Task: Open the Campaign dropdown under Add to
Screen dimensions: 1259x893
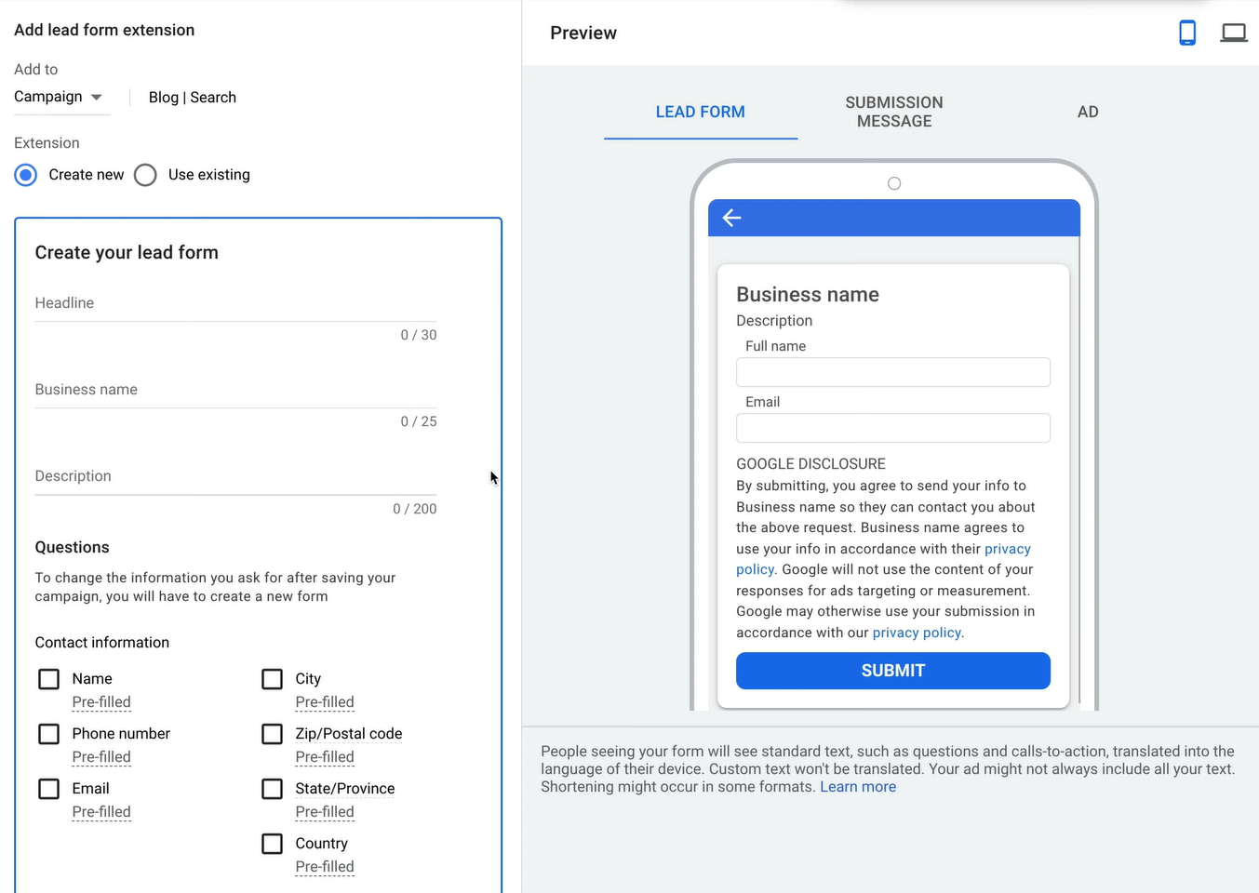Action: click(60, 97)
